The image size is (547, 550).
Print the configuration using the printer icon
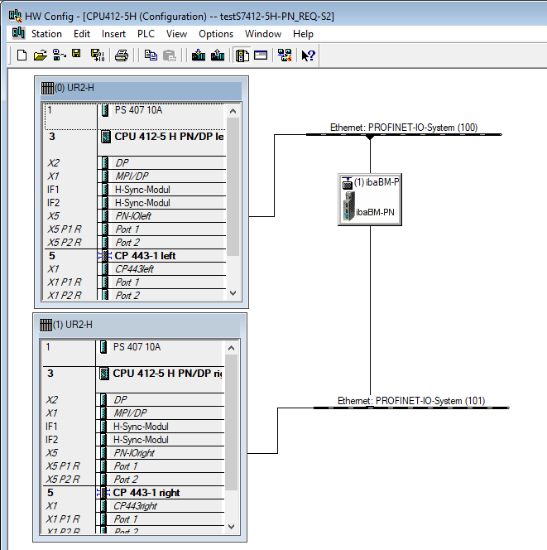pos(122,55)
